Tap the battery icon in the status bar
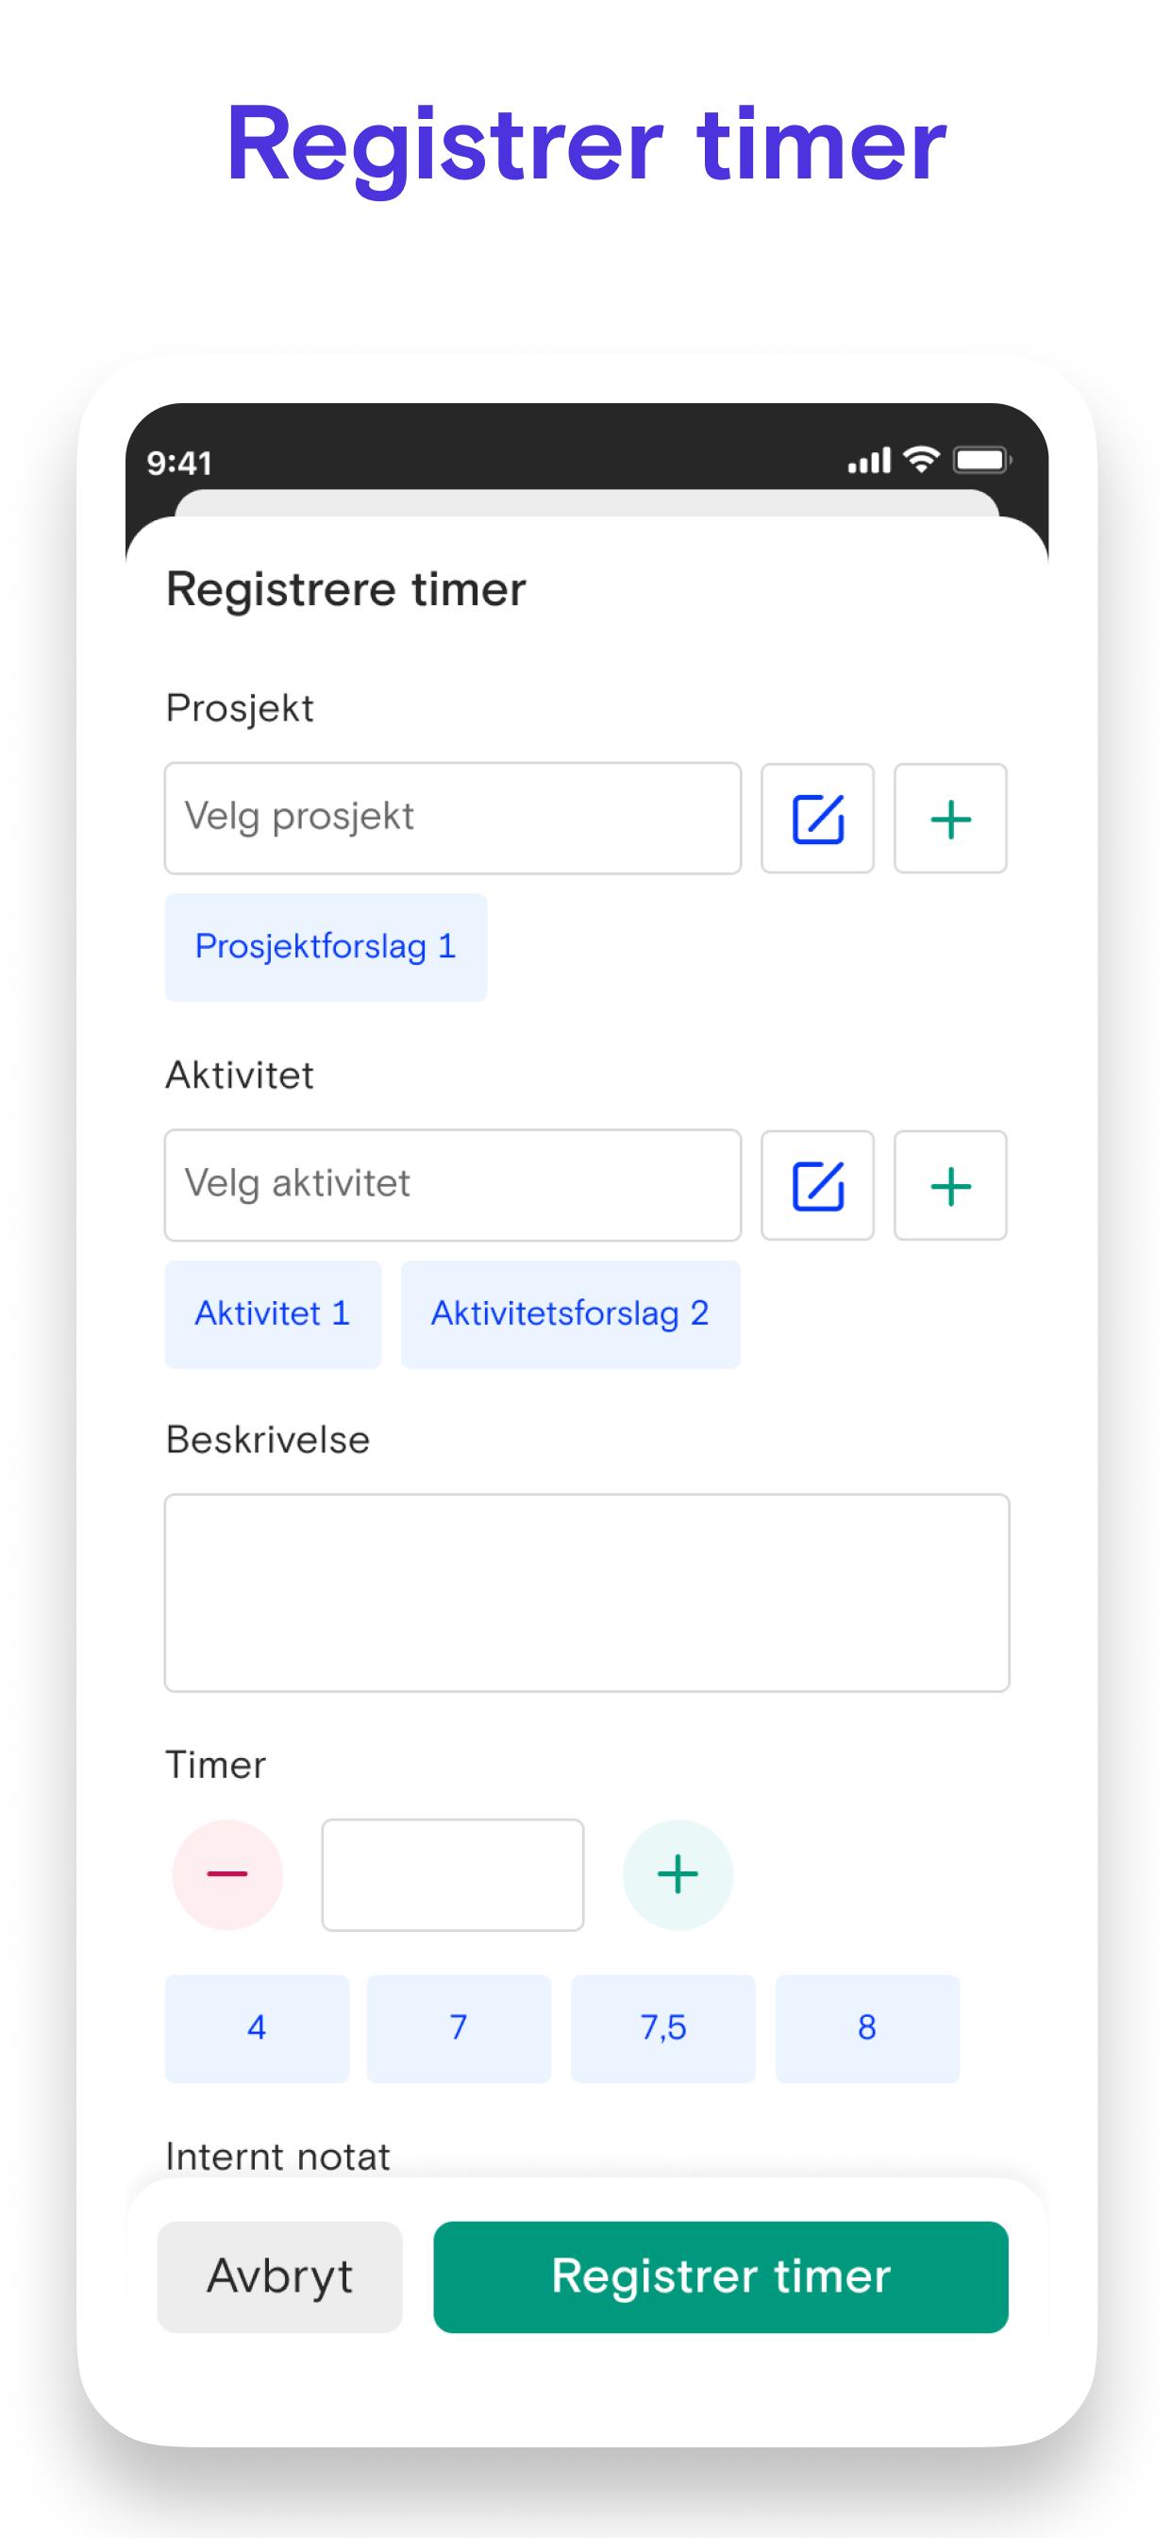The image size is (1172, 2538). point(982,460)
